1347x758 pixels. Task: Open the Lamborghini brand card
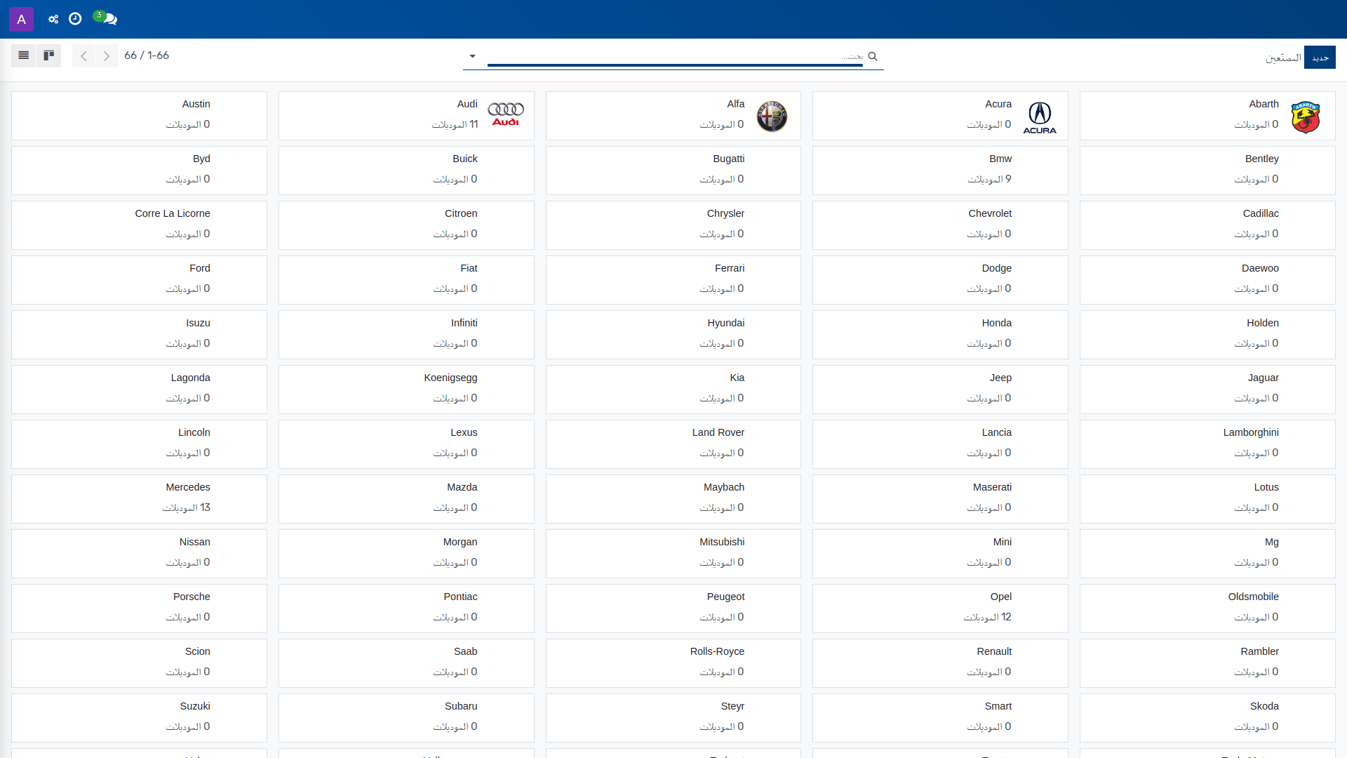[1207, 444]
